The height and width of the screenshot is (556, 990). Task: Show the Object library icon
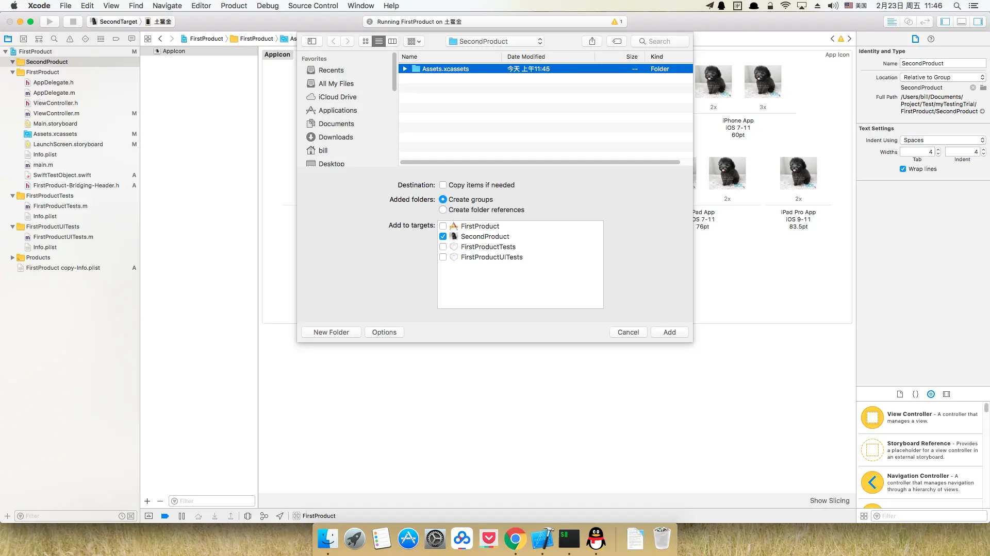click(931, 394)
